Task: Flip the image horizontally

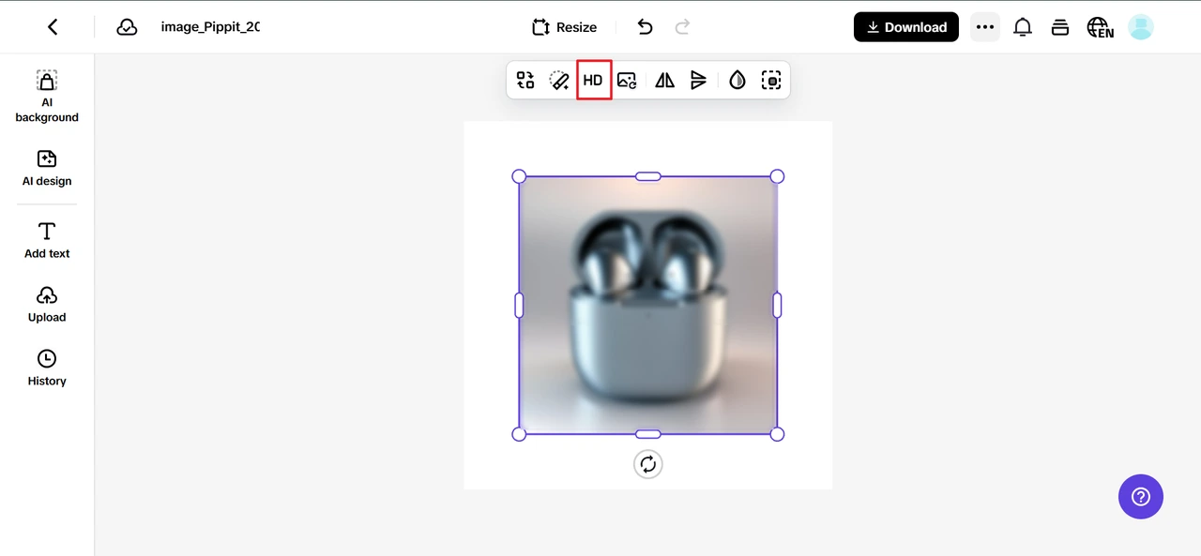Action: click(664, 81)
